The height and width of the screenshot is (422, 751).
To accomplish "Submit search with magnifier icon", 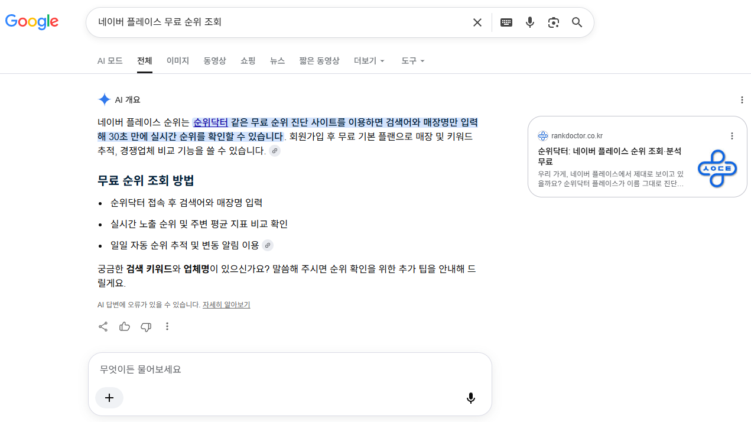I will (x=577, y=22).
